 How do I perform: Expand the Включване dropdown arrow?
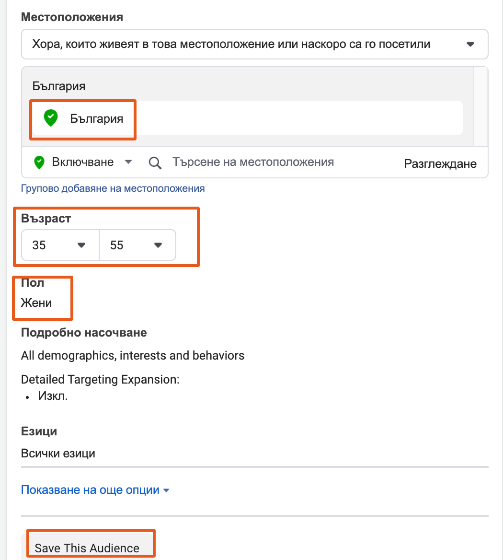click(128, 162)
